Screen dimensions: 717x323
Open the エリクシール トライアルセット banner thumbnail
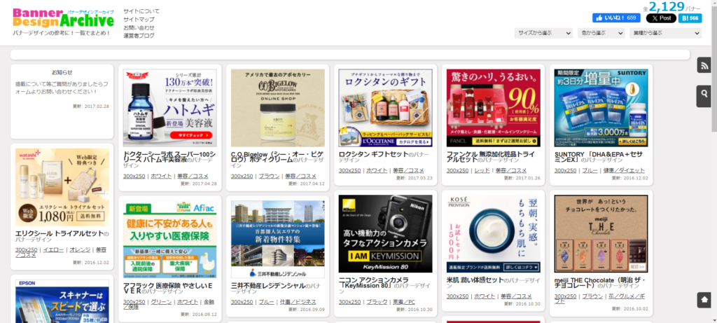[62, 186]
